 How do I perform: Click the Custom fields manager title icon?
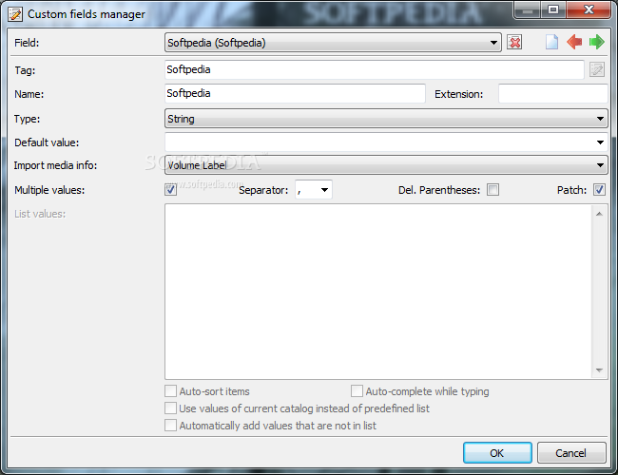click(15, 14)
